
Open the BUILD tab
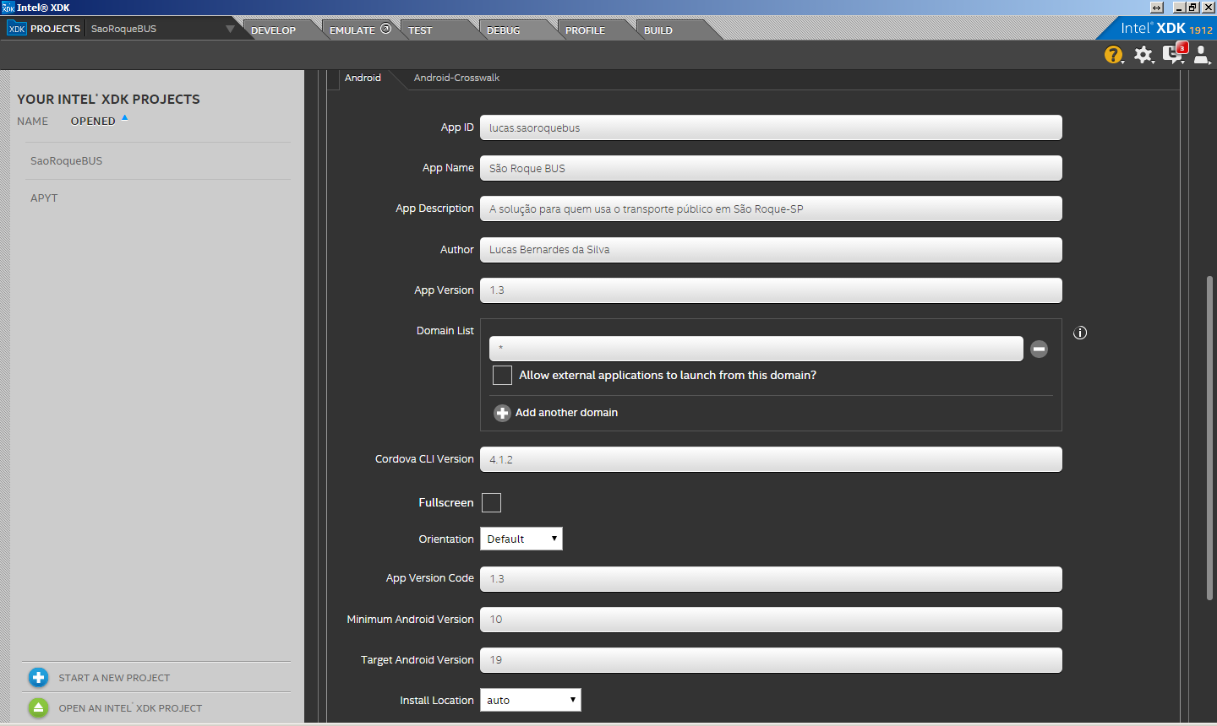658,30
